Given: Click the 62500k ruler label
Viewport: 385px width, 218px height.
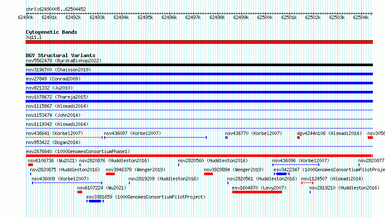Looking at the screenshot, I should (x=265, y=17).
